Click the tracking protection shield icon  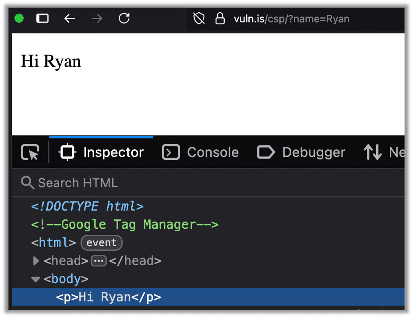(x=198, y=19)
